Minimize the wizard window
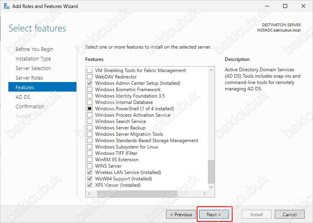Viewport: 313px width, 223px height. (x=267, y=6)
